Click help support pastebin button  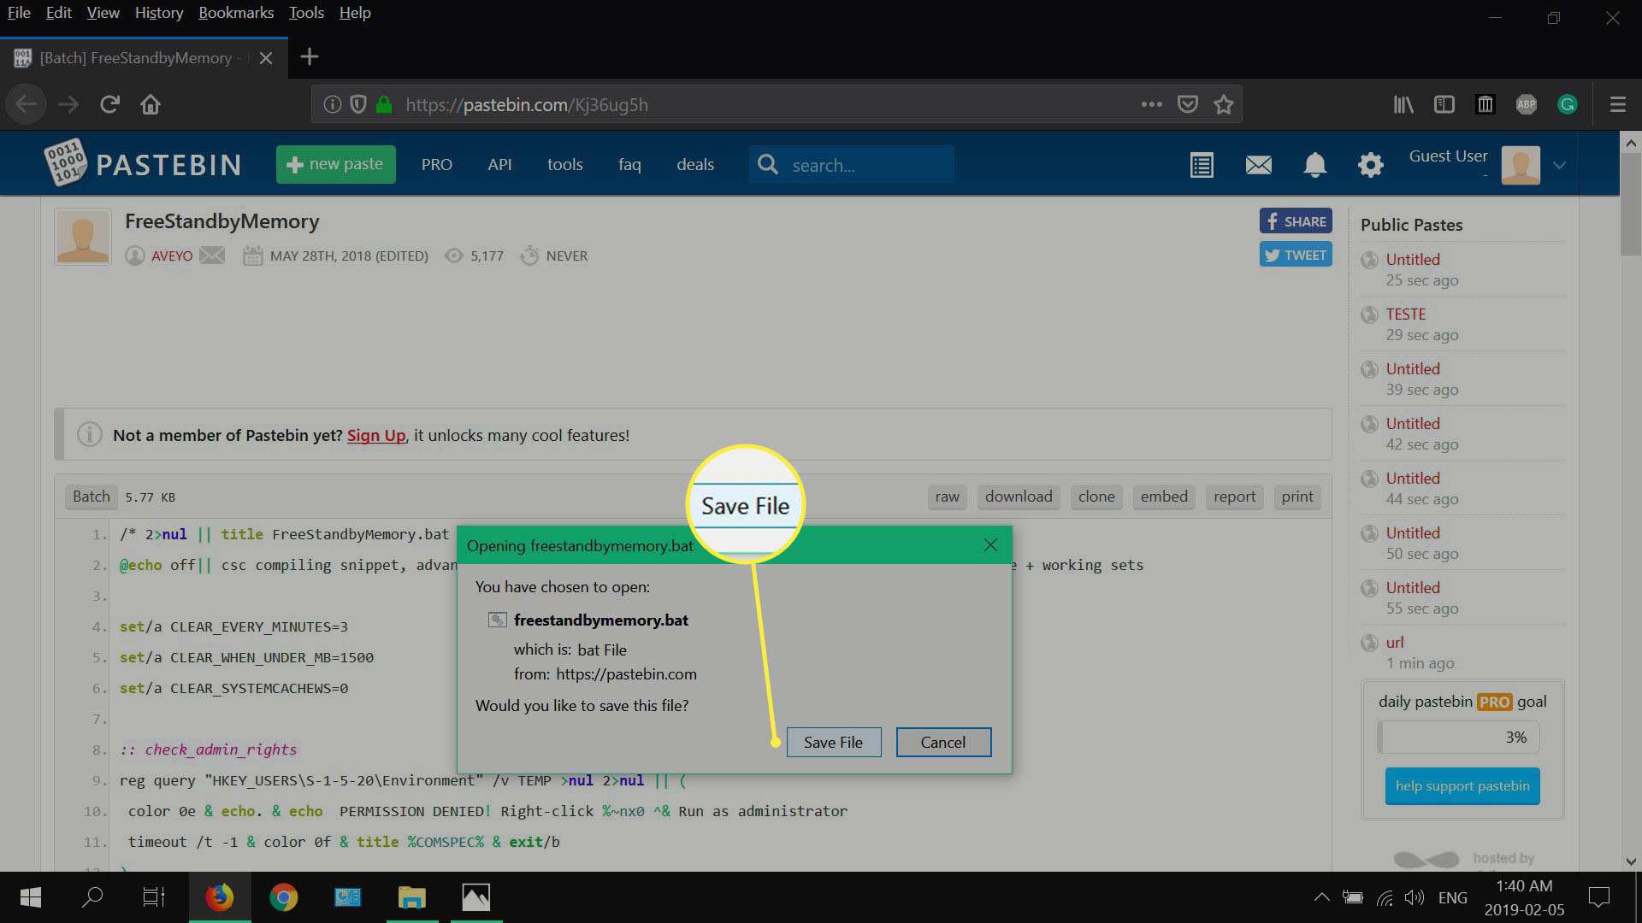[x=1462, y=786]
